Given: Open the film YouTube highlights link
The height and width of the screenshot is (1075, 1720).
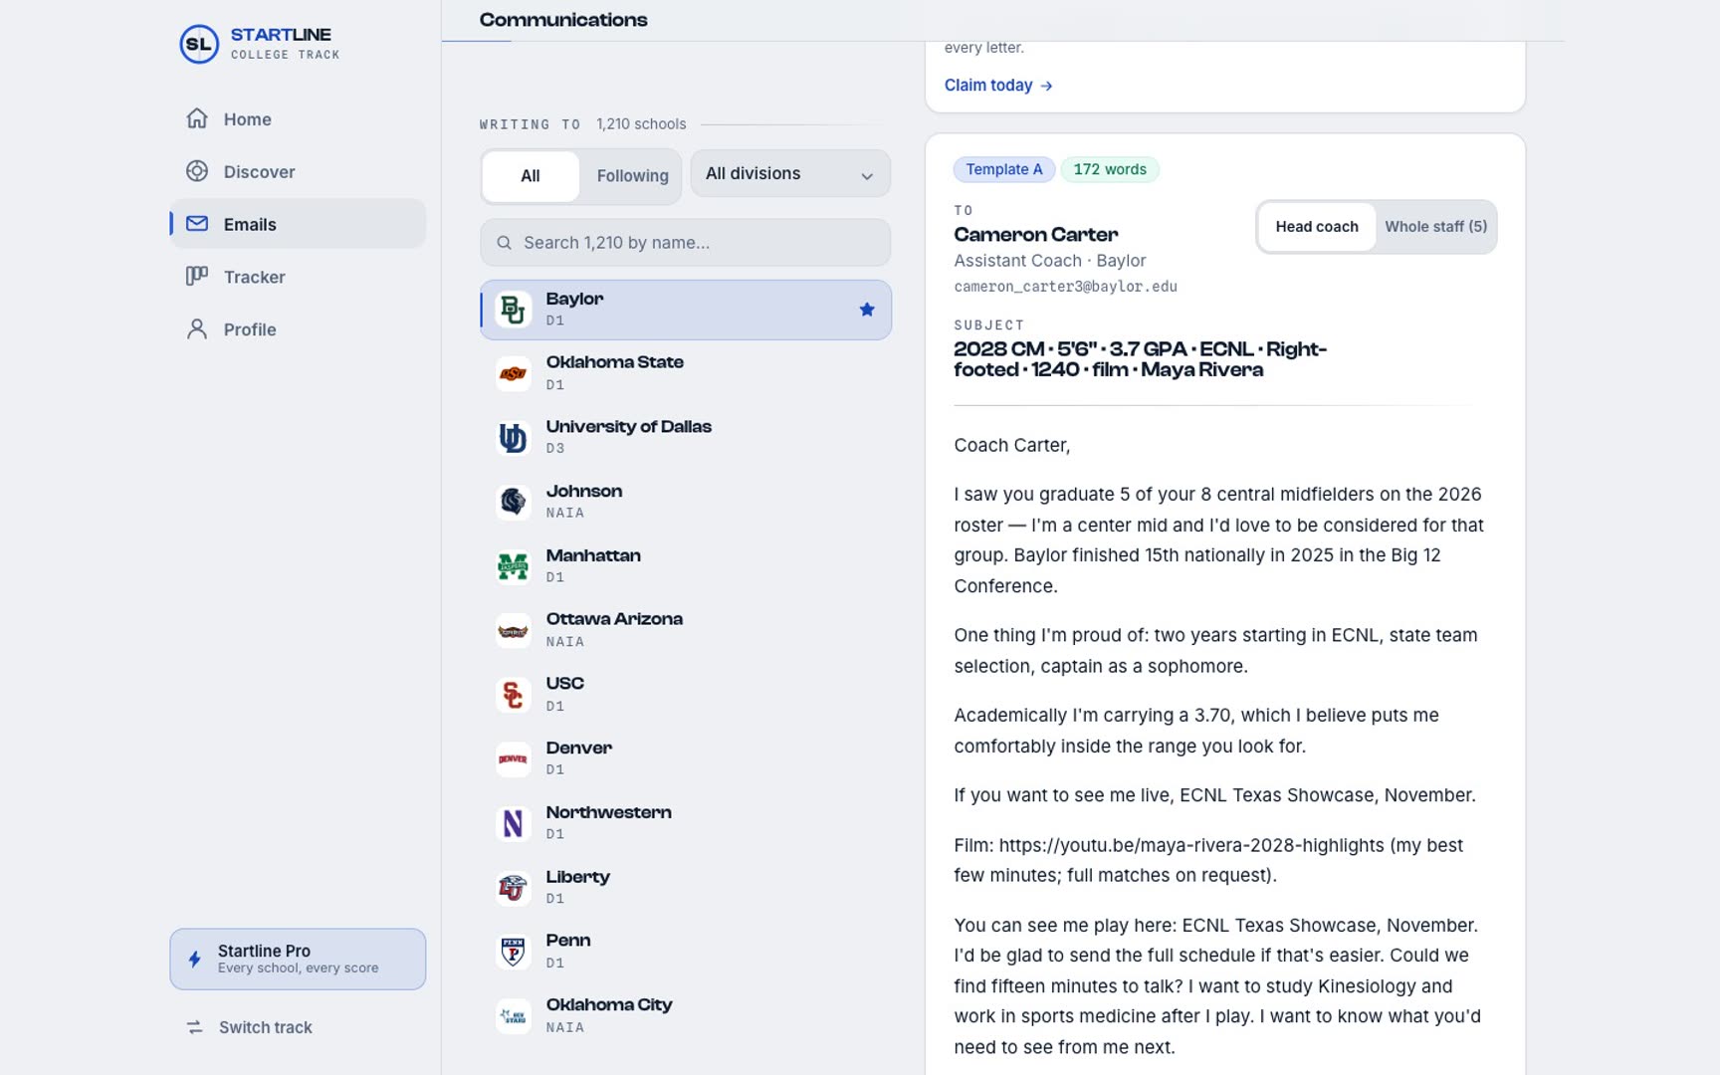Looking at the screenshot, I should pyautogui.click(x=1191, y=845).
